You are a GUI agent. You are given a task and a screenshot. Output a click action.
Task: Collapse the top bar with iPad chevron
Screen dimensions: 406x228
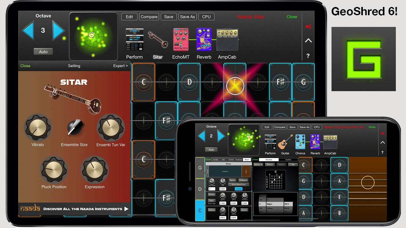pos(308,41)
